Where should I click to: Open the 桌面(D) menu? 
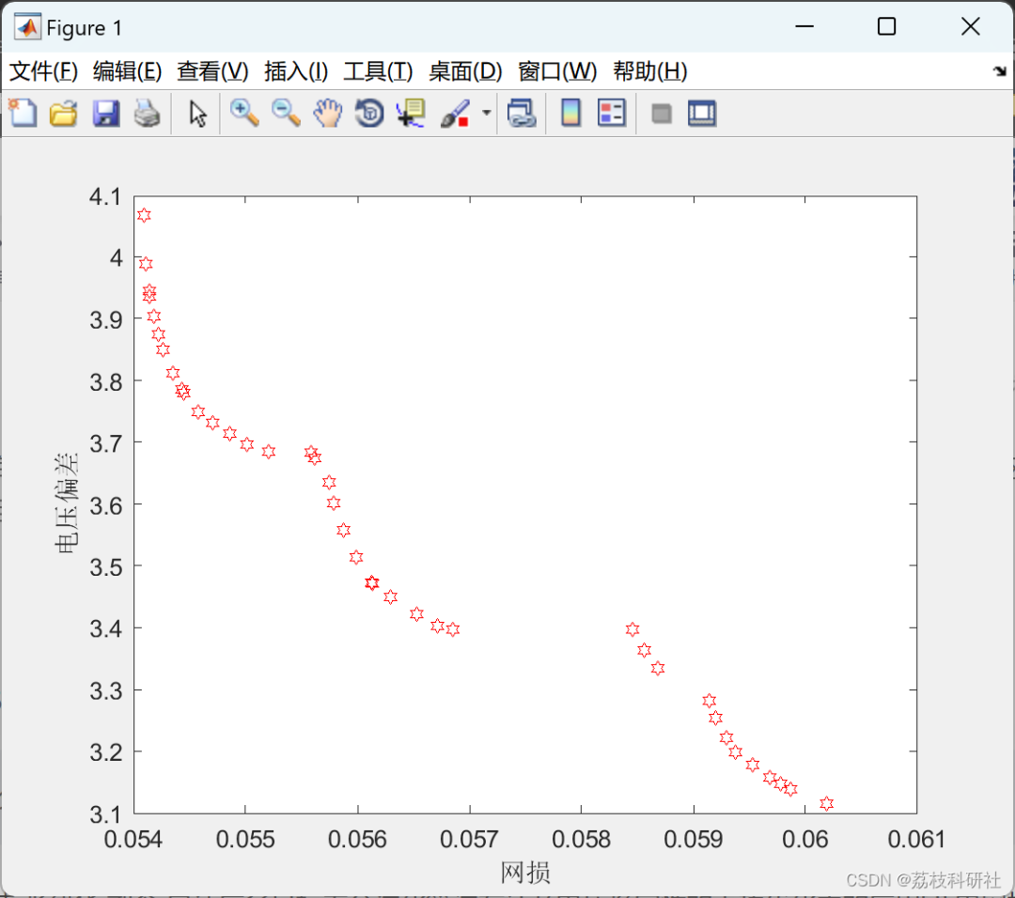465,71
